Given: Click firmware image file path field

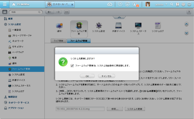Looking at the screenshot, I should pyautogui.click(x=80, y=109).
